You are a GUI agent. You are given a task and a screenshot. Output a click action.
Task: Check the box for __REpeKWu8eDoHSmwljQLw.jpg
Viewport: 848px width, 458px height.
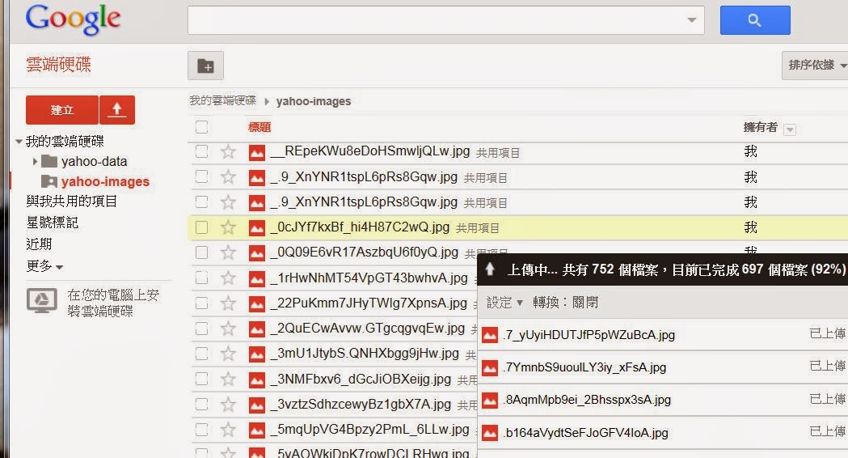[x=202, y=151]
